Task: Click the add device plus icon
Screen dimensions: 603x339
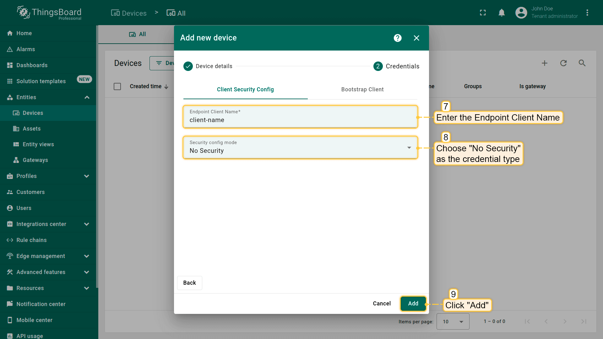Action: pyautogui.click(x=545, y=63)
